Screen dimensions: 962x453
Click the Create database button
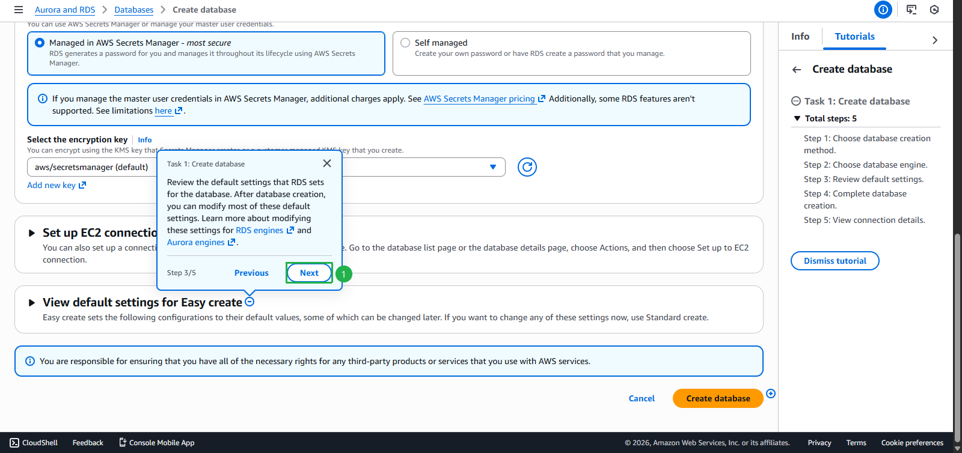717,398
